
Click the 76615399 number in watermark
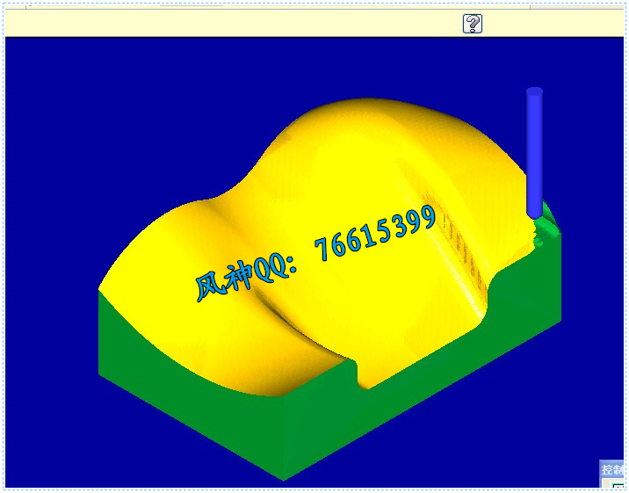378,234
